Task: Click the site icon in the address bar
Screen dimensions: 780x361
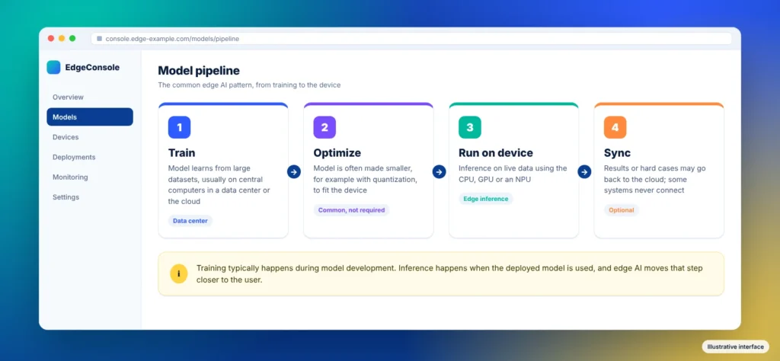Action: click(100, 39)
